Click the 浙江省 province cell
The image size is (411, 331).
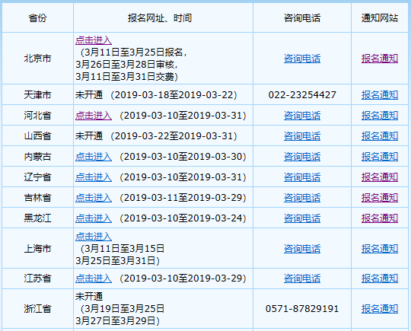click(37, 309)
